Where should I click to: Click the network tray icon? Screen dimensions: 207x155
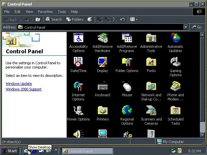coord(173,150)
